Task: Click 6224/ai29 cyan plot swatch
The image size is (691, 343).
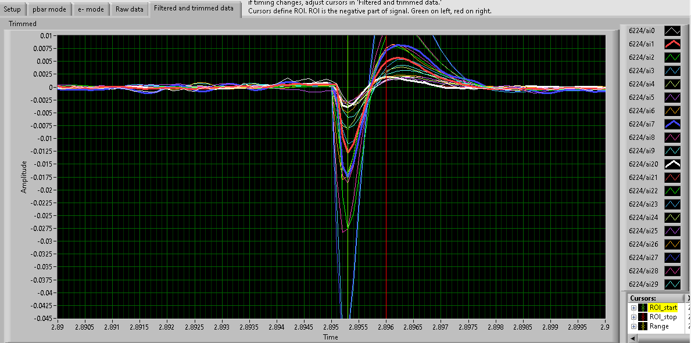Action: pyautogui.click(x=672, y=284)
